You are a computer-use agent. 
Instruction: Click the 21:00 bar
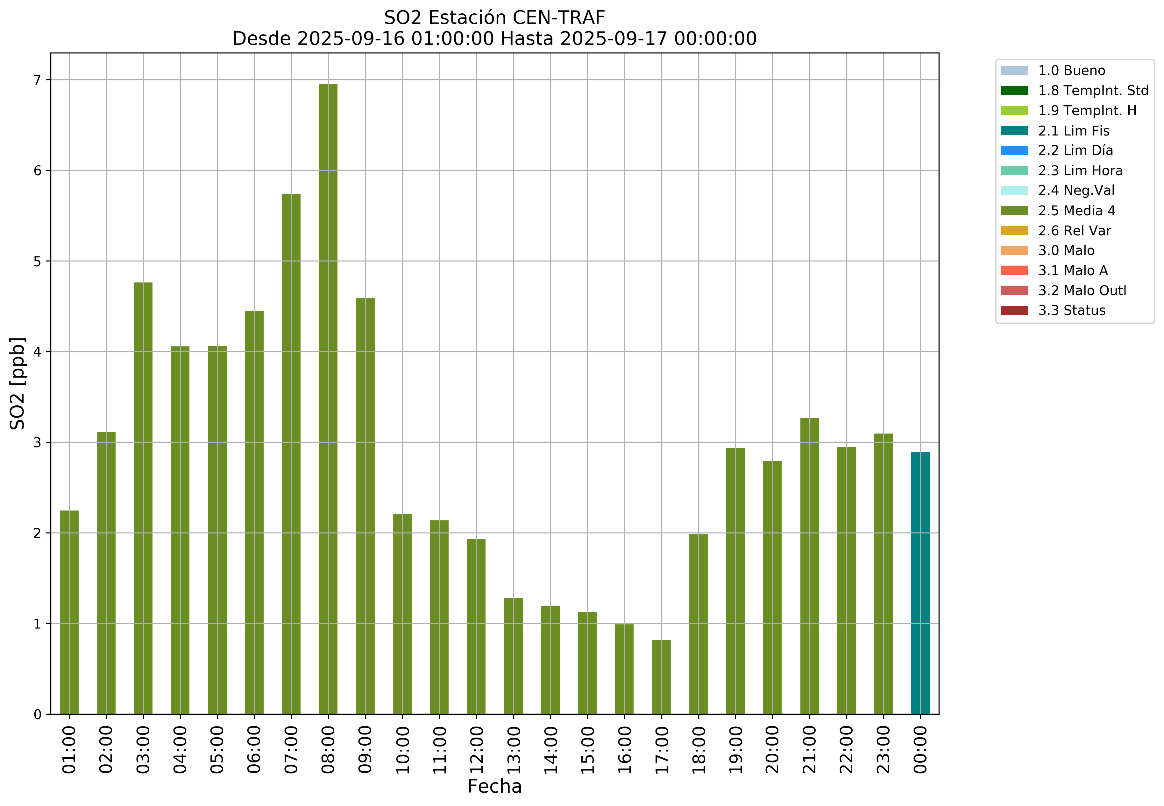pyautogui.click(x=809, y=566)
